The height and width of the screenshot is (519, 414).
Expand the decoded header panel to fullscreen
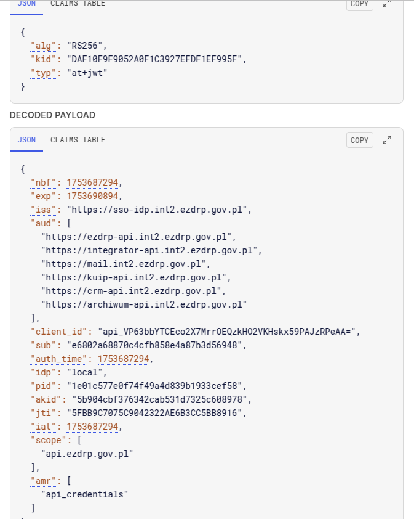pos(387,4)
